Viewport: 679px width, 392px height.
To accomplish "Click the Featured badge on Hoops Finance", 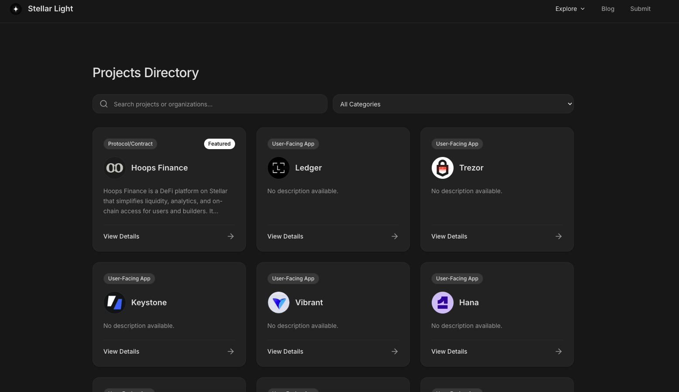I will tap(219, 144).
